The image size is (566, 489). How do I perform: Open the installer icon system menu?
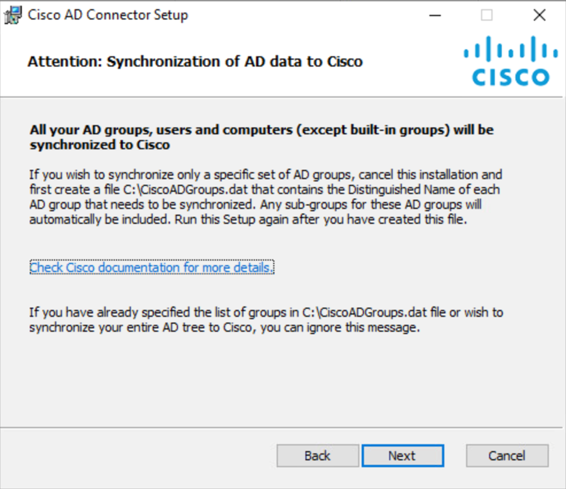click(x=13, y=15)
